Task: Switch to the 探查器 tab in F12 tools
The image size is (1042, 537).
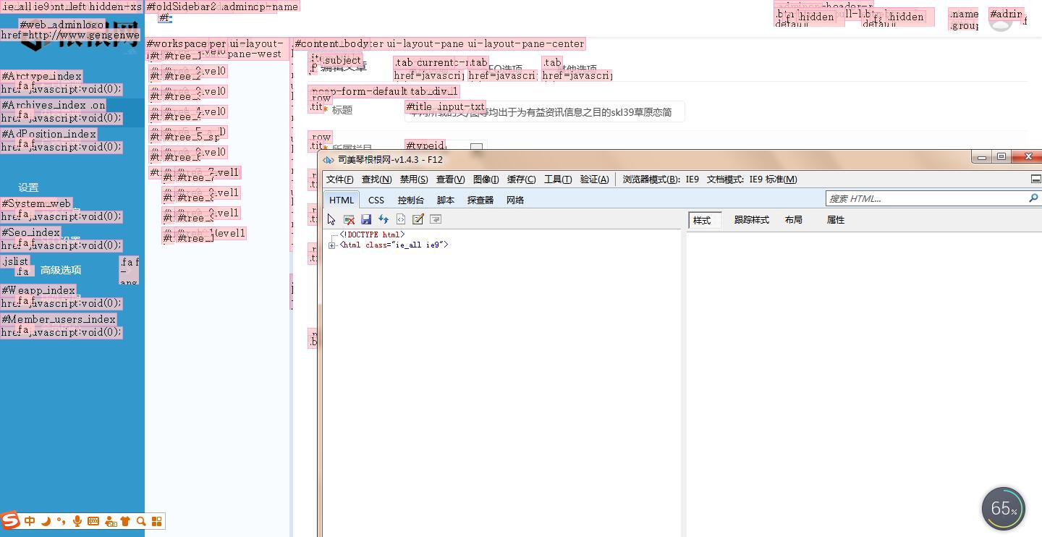Action: tap(480, 200)
